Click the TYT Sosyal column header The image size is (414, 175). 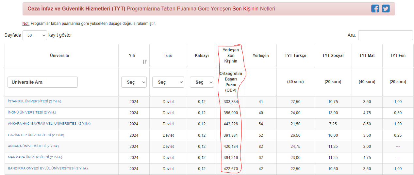pos(333,56)
